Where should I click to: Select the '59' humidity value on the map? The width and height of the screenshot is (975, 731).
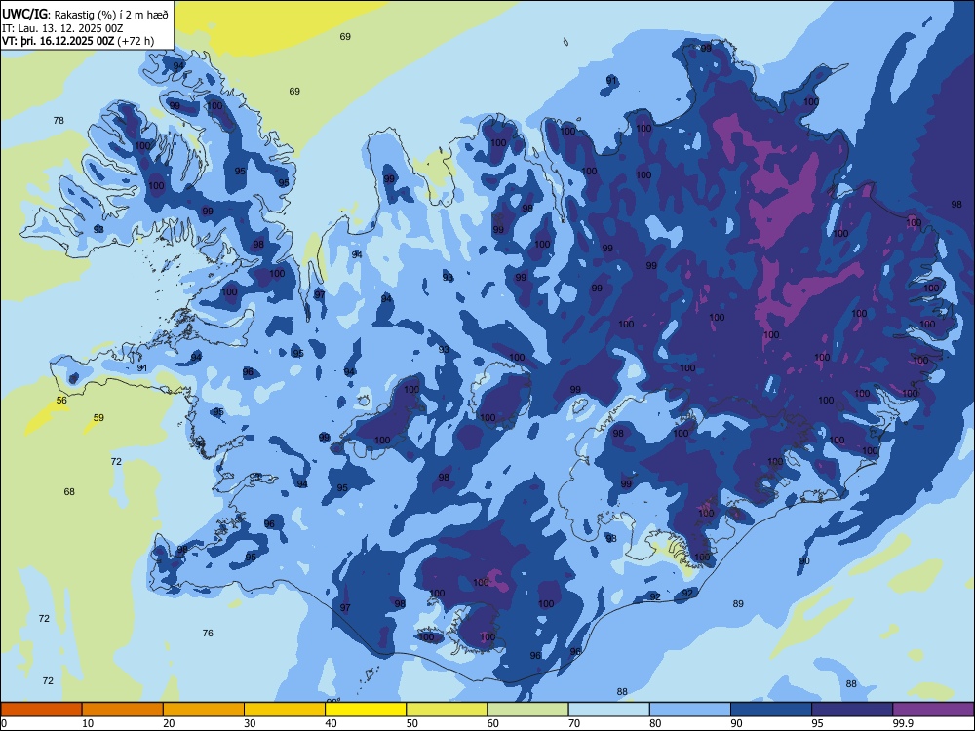coord(98,418)
